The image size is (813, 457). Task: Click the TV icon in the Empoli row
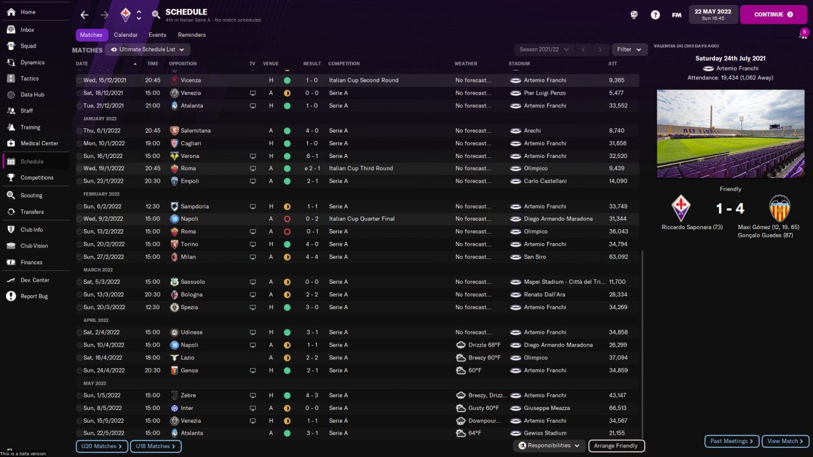[253, 181]
